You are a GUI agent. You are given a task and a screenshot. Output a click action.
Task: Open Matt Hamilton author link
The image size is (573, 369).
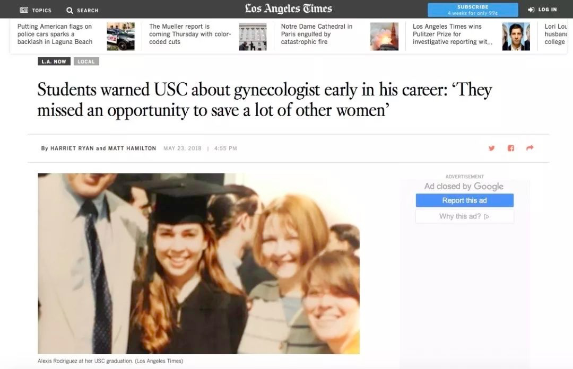tap(132, 148)
